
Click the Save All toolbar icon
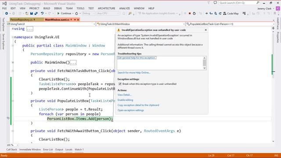point(36,14)
